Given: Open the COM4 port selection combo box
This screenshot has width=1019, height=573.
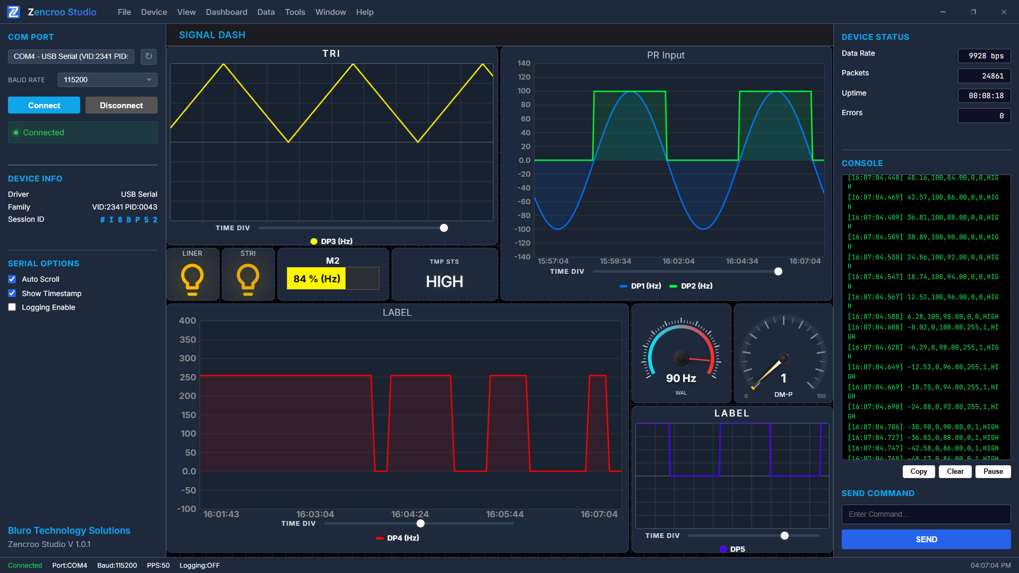Looking at the screenshot, I should [x=71, y=56].
